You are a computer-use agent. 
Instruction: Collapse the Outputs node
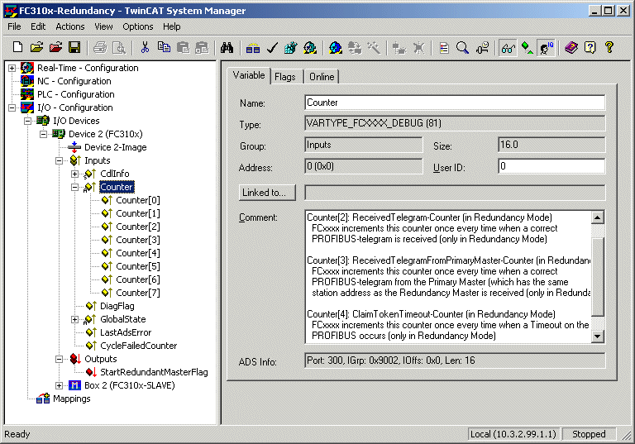(60, 360)
